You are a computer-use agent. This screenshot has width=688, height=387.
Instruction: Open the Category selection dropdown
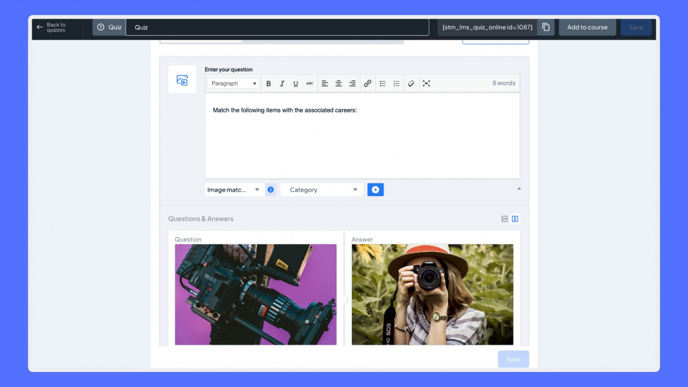[355, 190]
